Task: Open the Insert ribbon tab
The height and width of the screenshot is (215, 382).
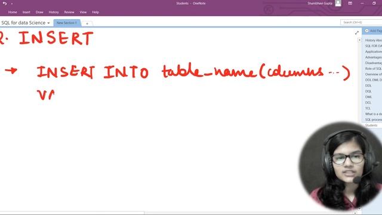Action: pyautogui.click(x=26, y=12)
